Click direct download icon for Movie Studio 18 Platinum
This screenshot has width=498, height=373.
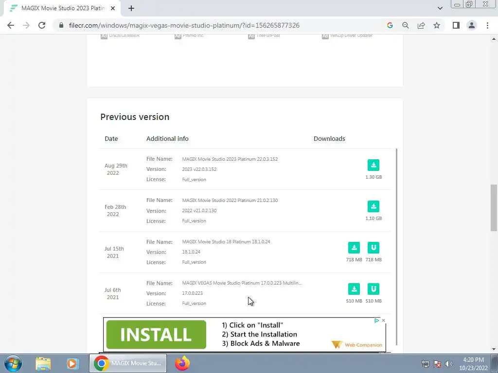pyautogui.click(x=354, y=247)
